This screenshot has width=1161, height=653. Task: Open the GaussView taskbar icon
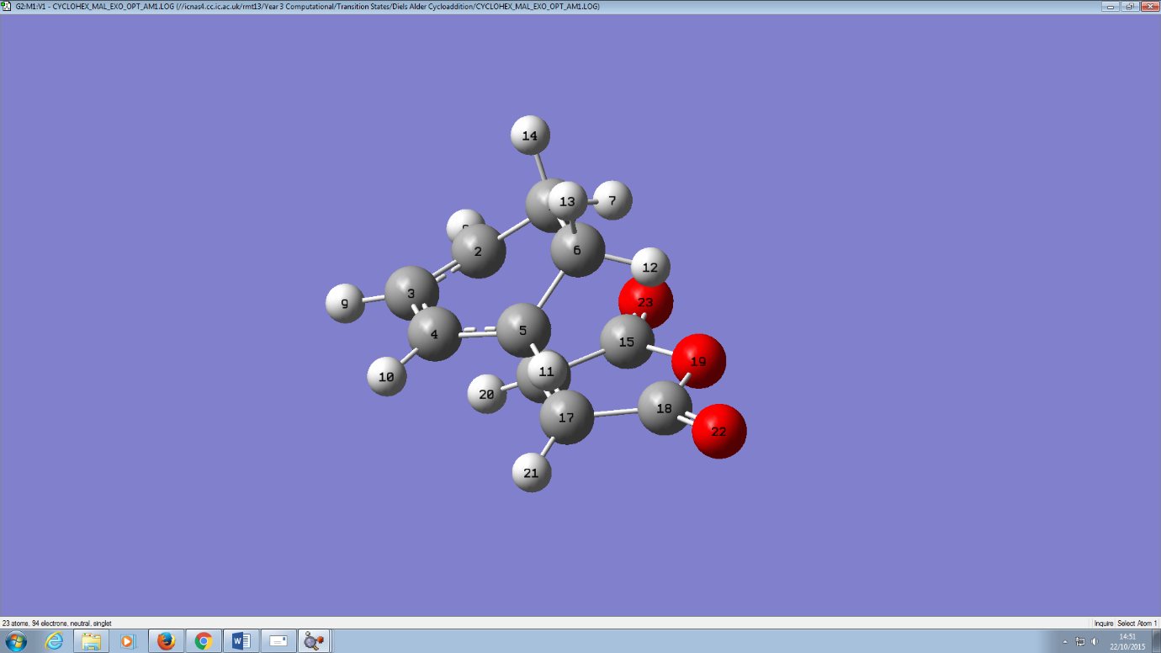coord(314,641)
